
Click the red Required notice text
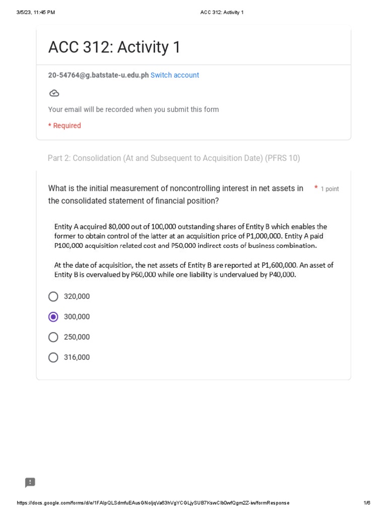(x=64, y=125)
